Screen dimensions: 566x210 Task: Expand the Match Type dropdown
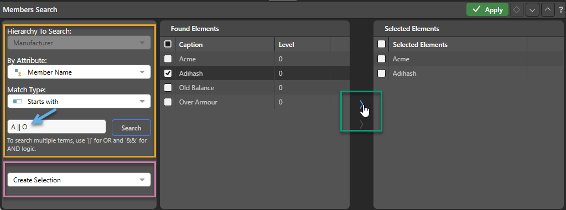[79, 101]
